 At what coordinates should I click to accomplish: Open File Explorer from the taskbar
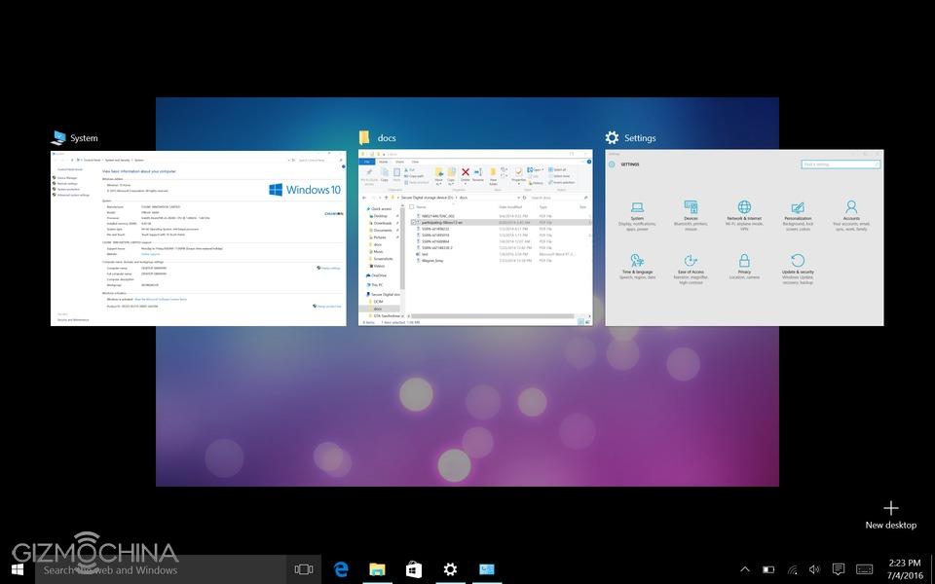(x=377, y=568)
